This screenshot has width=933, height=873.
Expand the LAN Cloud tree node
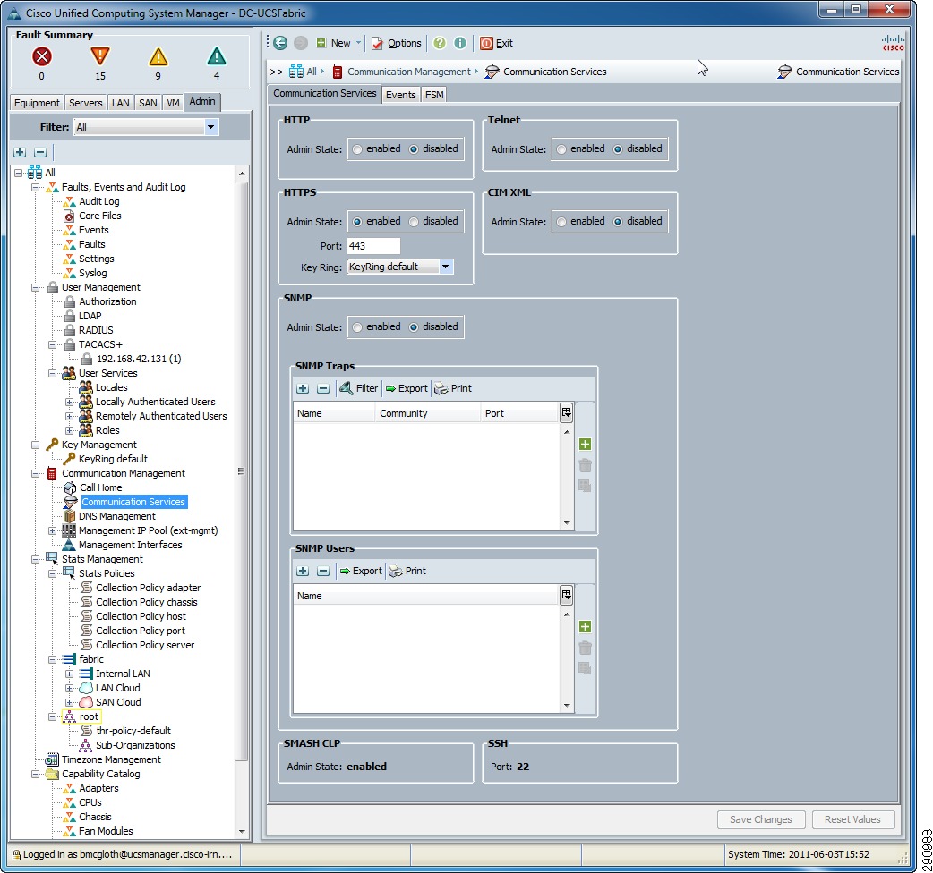[x=70, y=688]
